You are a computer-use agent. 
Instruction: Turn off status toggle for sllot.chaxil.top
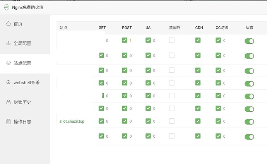pos(249,122)
